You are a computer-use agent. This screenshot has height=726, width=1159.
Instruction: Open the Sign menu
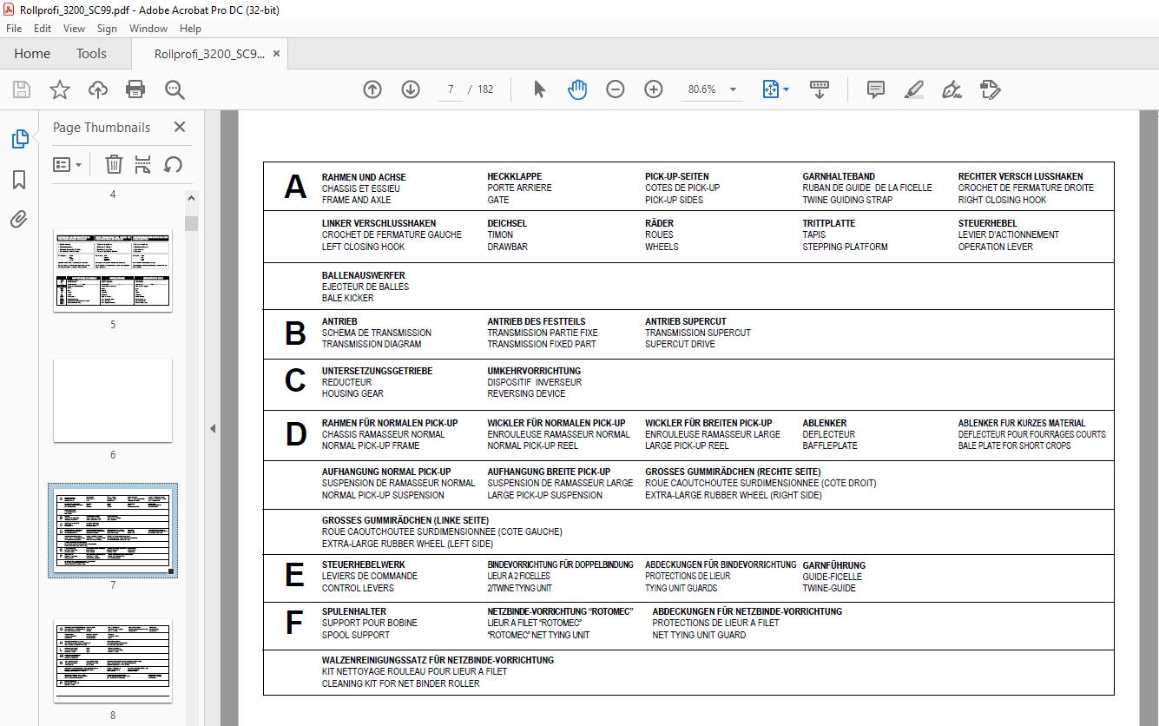pyautogui.click(x=107, y=29)
